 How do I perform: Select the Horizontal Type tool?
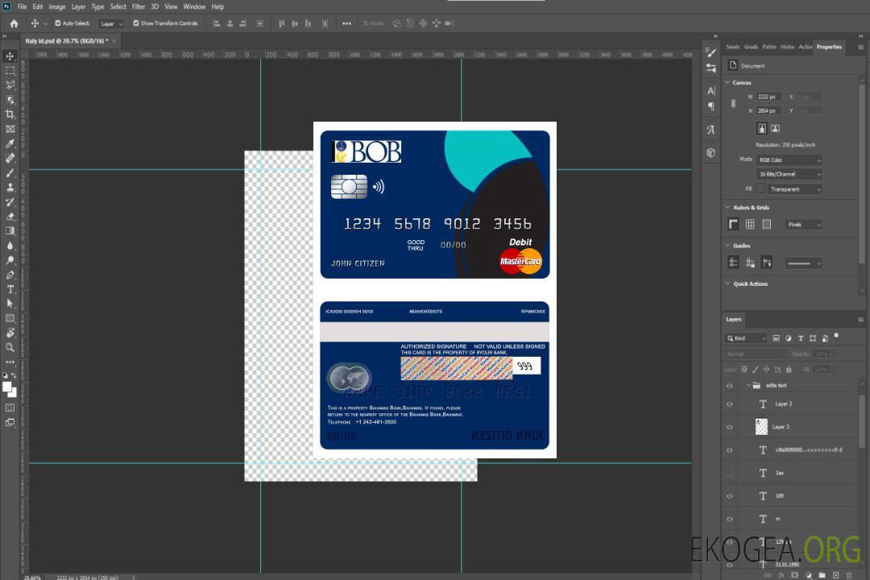pos(10,289)
